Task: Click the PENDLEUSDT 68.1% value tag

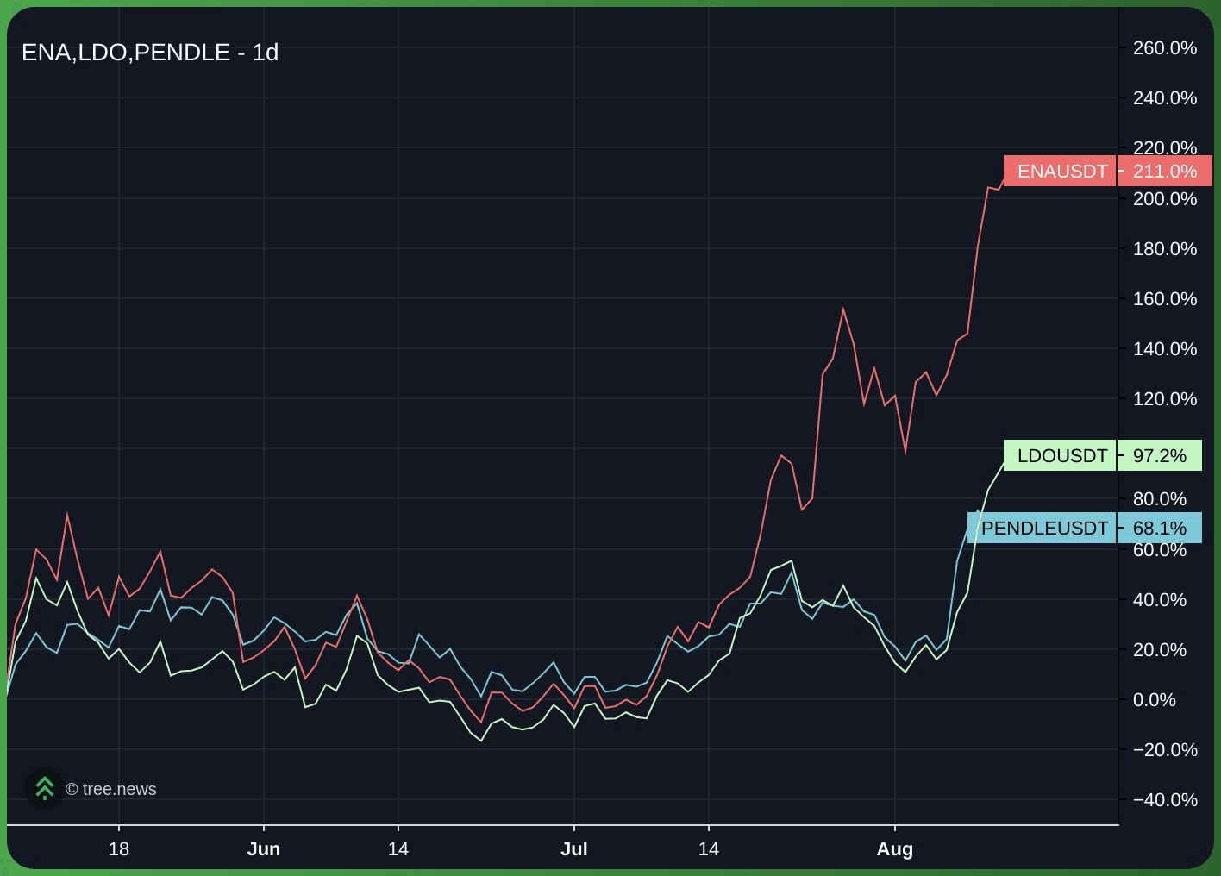Action: pos(1159,528)
